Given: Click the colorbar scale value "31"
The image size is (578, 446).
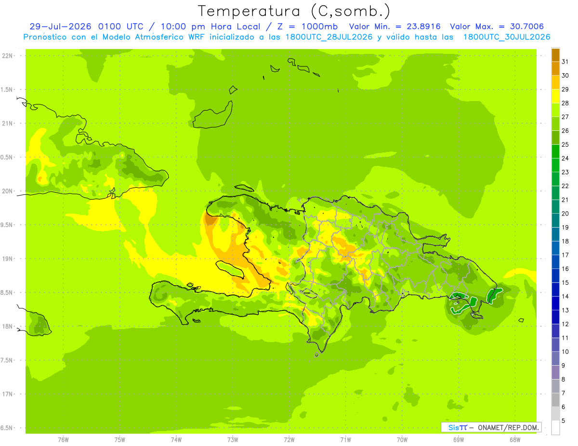Looking at the screenshot, I should tap(565, 62).
